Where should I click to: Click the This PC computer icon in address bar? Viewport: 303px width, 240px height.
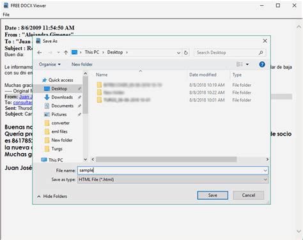74,52
